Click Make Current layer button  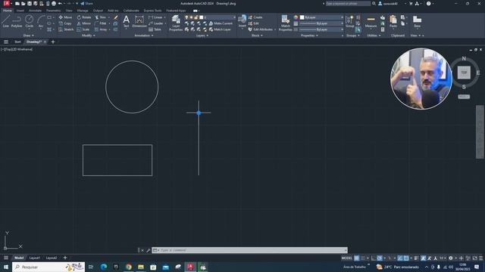click(x=221, y=23)
